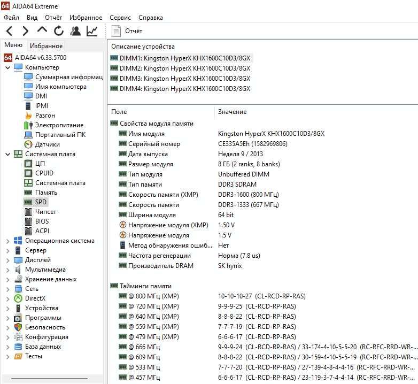
Task: Collapse the Компьютер tree node
Action: pos(7,67)
